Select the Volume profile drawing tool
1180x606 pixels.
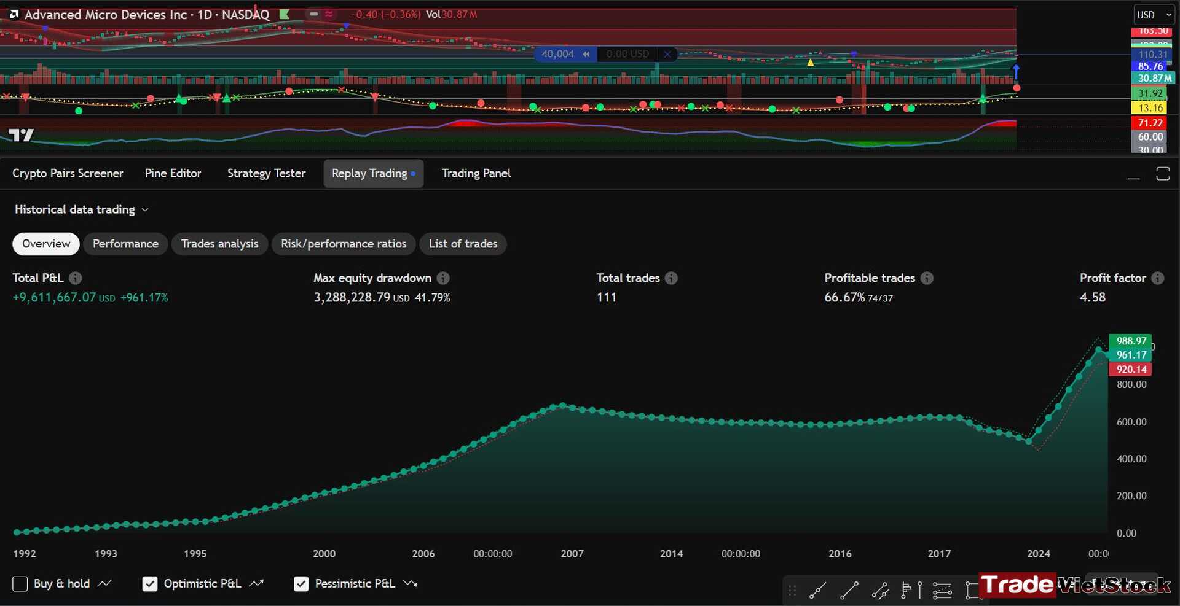[x=906, y=591]
